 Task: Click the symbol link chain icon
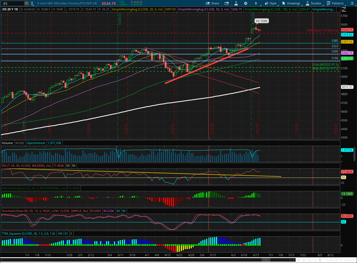tap(32, 3)
